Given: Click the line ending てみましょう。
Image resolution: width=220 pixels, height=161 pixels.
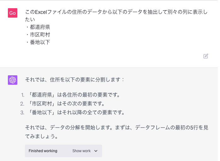Looking at the screenshot, I should 41,136.
